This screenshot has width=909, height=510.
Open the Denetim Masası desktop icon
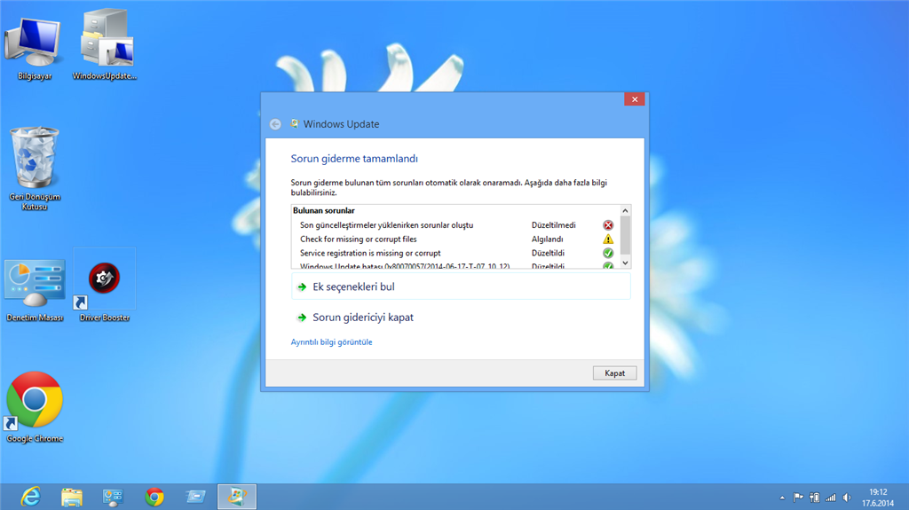coord(35,290)
